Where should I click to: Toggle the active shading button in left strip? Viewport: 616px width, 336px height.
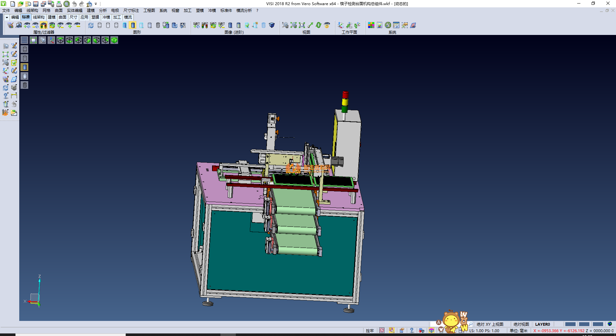[x=25, y=67]
